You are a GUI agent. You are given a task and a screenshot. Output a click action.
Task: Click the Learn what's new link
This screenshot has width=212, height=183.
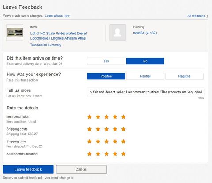coord(57,16)
